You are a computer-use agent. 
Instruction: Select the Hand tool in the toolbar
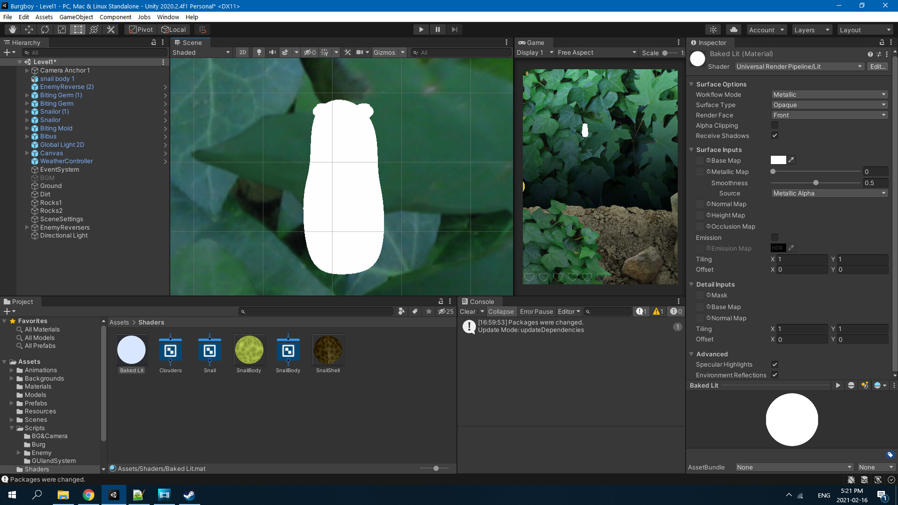click(x=13, y=29)
